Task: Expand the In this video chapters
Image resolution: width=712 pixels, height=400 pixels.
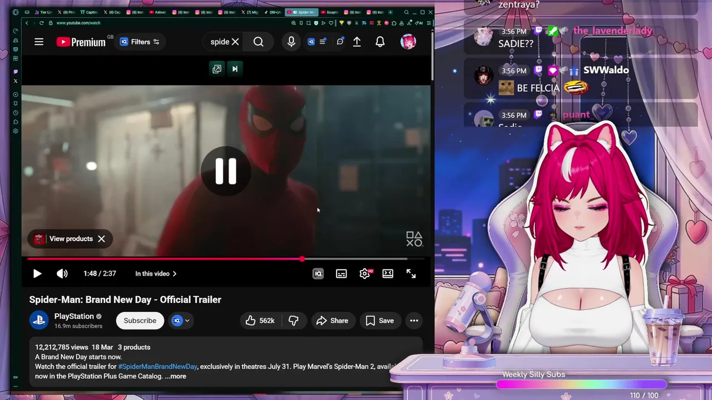Action: (x=156, y=273)
